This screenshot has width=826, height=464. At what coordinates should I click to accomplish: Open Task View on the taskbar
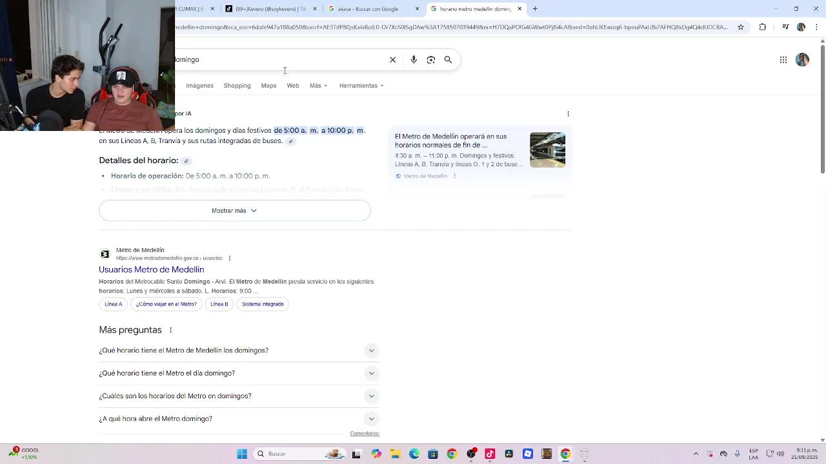356,454
